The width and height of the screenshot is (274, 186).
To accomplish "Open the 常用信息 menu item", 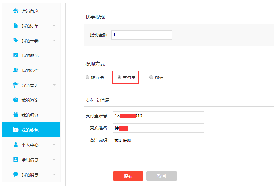I will [30, 160].
